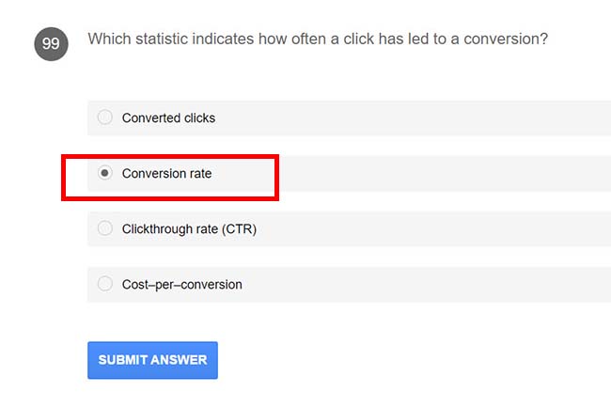This screenshot has height=407, width=611.
Task: Click the question text about conversion statistic
Action: [318, 39]
